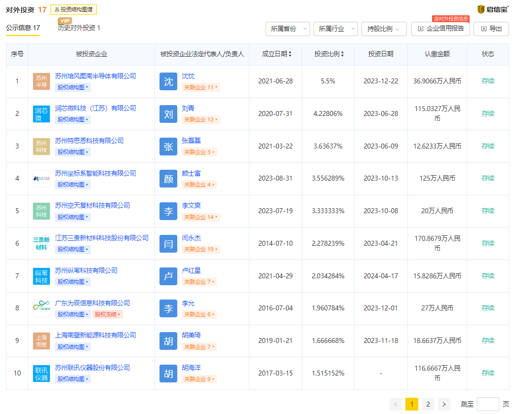Image resolution: width=514 pixels, height=414 pixels.
Task: Open the 持股比例 dropdown filter
Action: (x=384, y=29)
